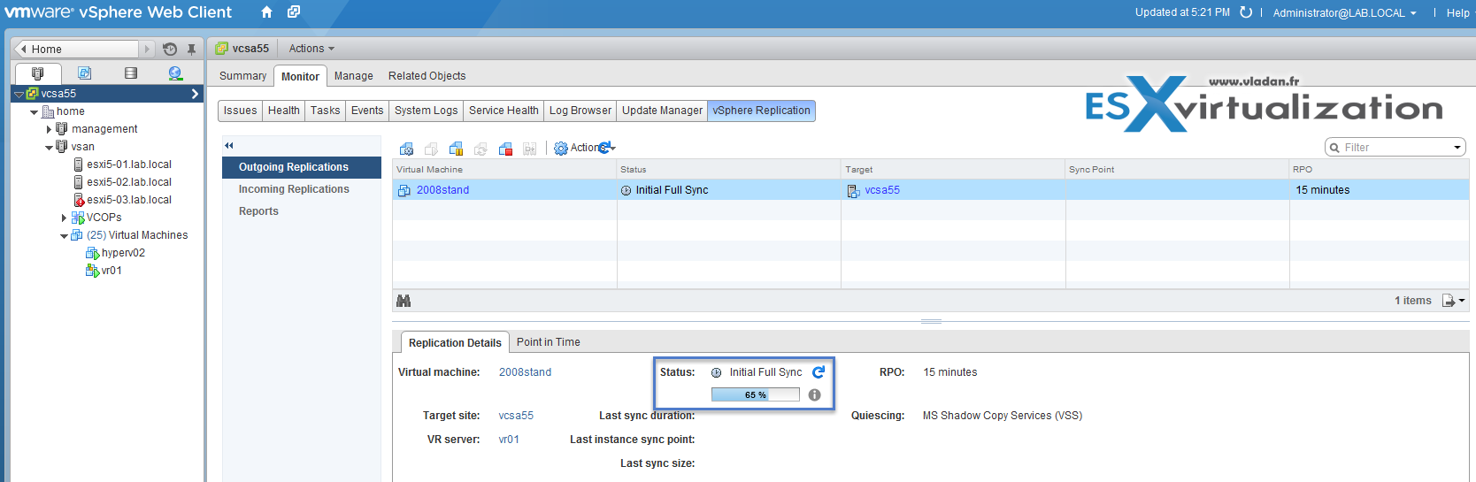Click the forward arrow beside Home
This screenshot has width=1476, height=482.
(147, 50)
